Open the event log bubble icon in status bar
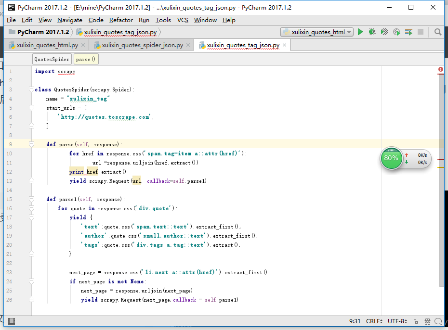The image size is (448, 330). click(x=438, y=321)
